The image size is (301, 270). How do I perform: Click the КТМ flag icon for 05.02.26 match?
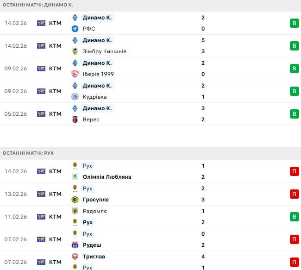point(41,114)
